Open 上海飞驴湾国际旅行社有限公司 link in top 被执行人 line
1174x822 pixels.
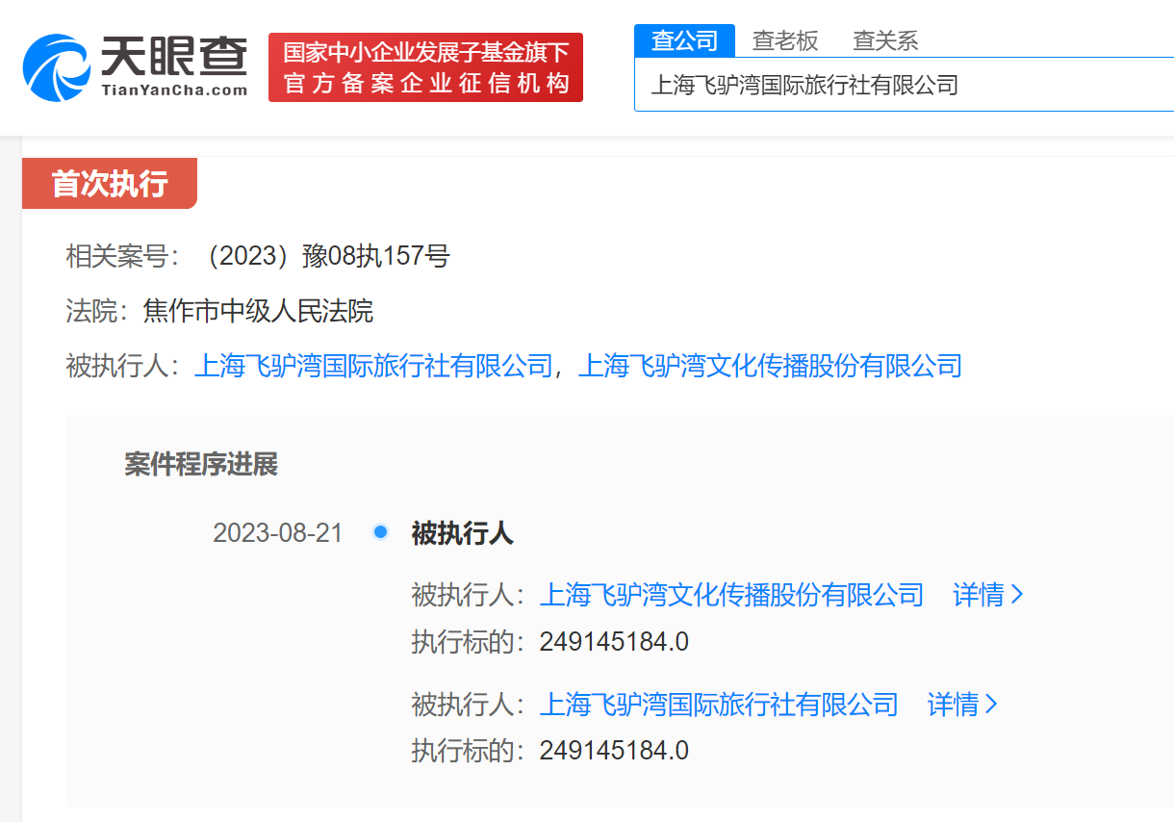tap(374, 366)
